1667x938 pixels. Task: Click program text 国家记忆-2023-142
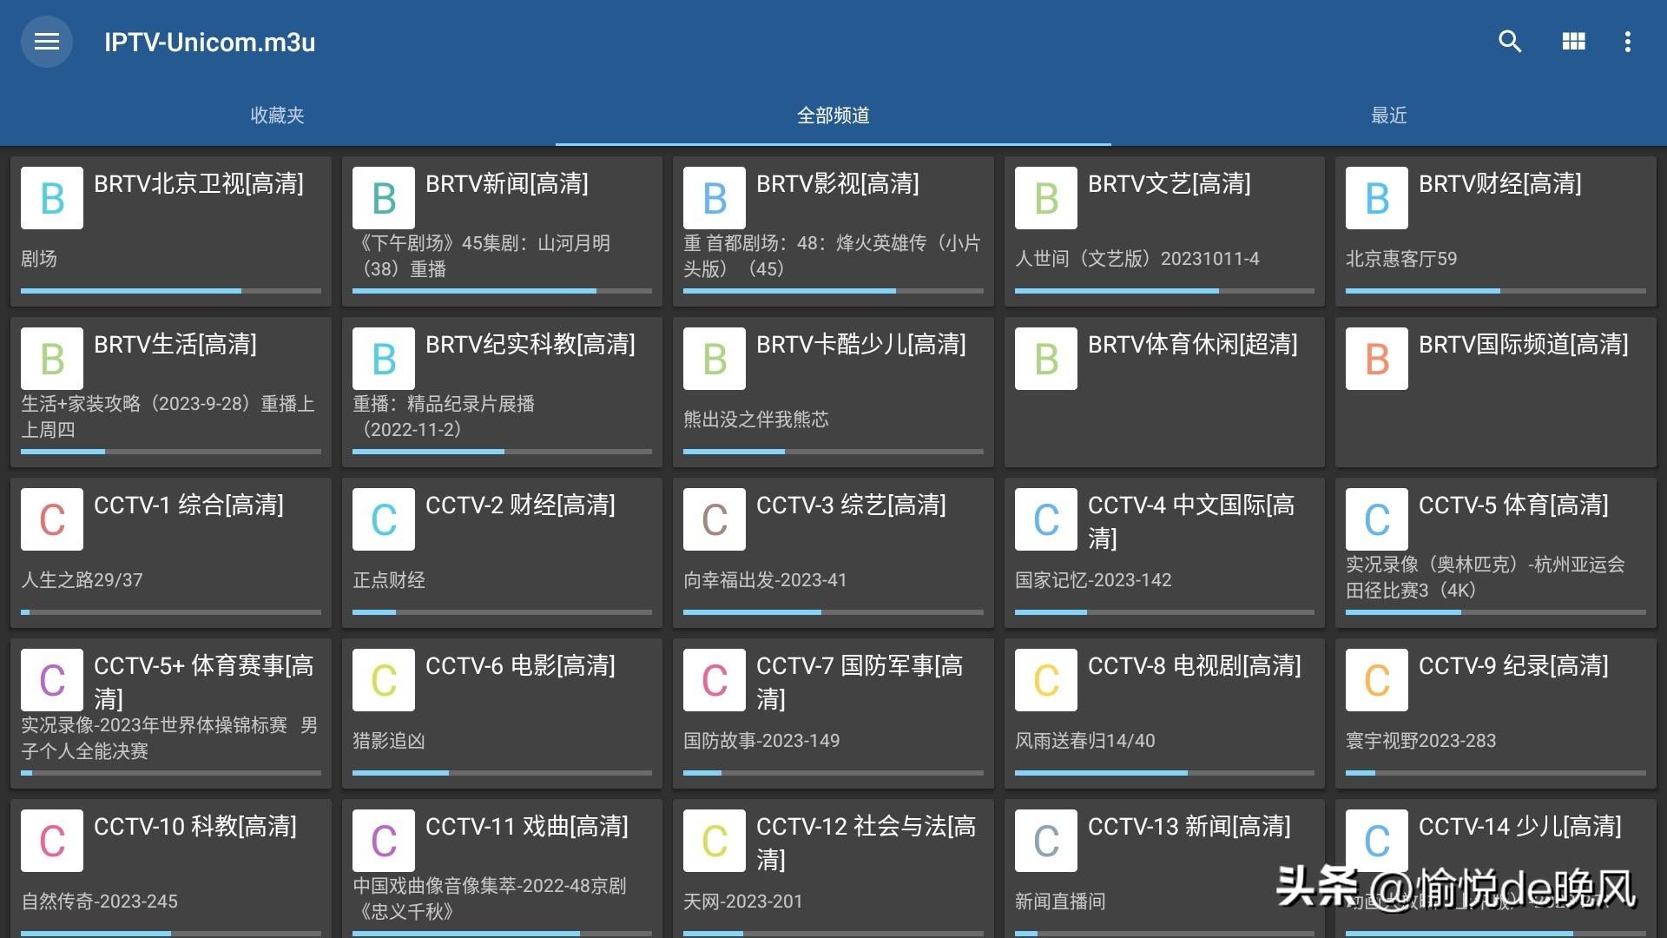pos(1093,580)
